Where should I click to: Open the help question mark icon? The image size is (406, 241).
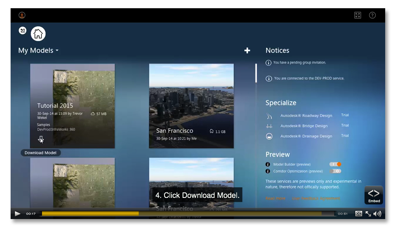pos(372,15)
